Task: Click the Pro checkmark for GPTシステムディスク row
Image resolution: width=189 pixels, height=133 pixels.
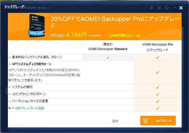Action: tap(157, 72)
